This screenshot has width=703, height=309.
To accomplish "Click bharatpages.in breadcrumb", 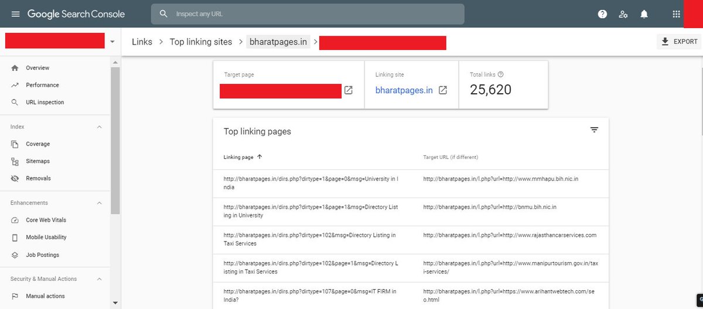I will point(278,42).
